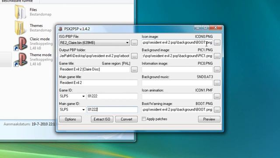The height and width of the screenshot is (158, 280).
Task: Open the Themes folder icon in Explorer
Action: pyautogui.click(x=20, y=28)
